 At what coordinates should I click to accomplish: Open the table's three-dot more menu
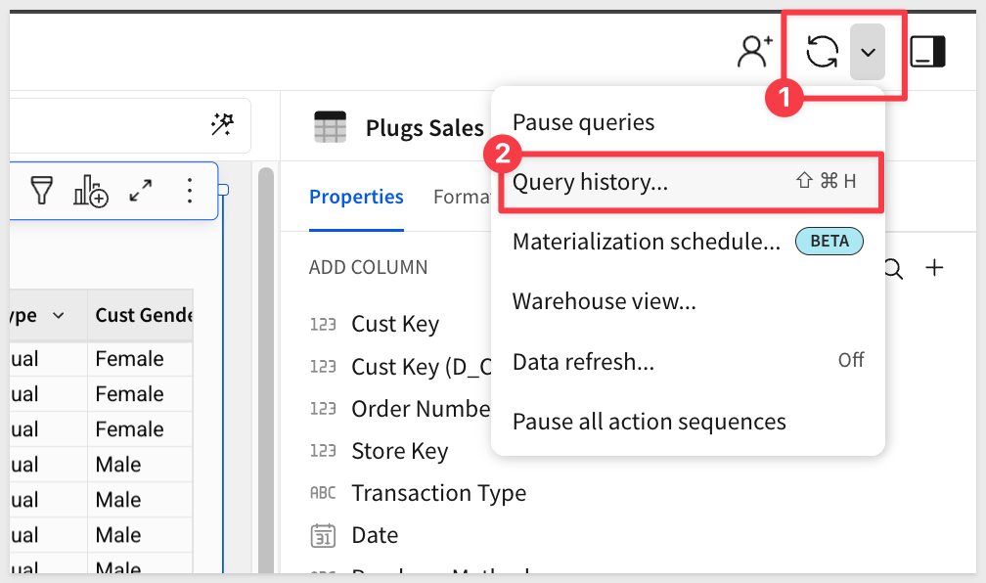pos(190,191)
